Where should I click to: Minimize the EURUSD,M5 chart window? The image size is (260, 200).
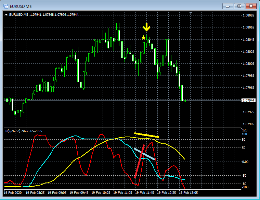tap(227, 6)
